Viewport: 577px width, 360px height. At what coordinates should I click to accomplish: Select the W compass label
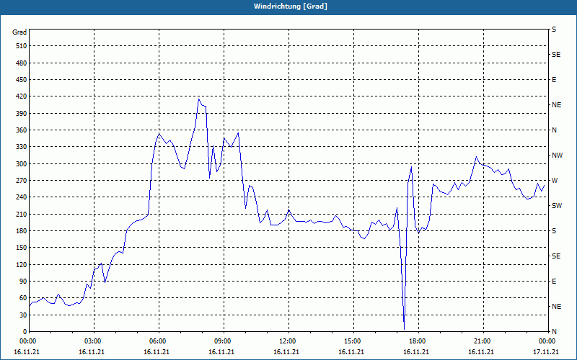(x=555, y=181)
